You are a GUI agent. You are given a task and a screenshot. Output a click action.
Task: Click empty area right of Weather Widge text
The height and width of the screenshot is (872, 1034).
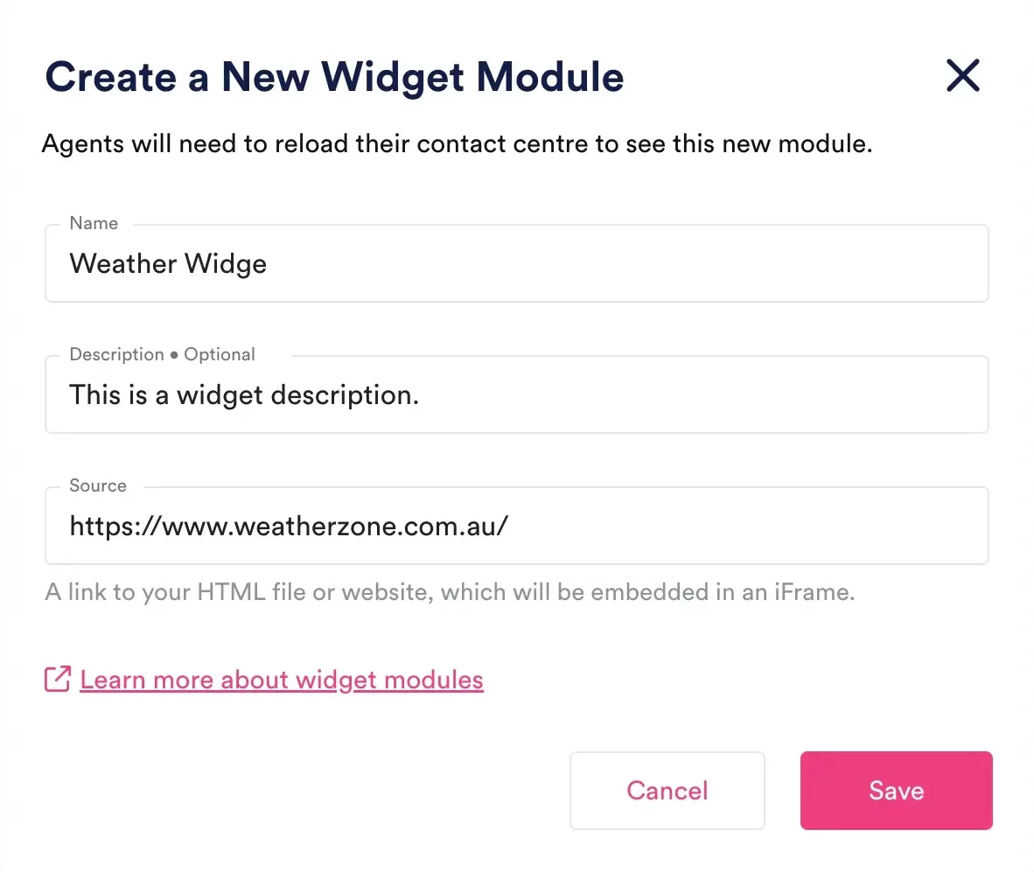[x=626, y=263]
